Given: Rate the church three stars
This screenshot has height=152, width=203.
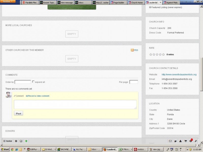Looking at the screenshot, I should (x=157, y=54).
